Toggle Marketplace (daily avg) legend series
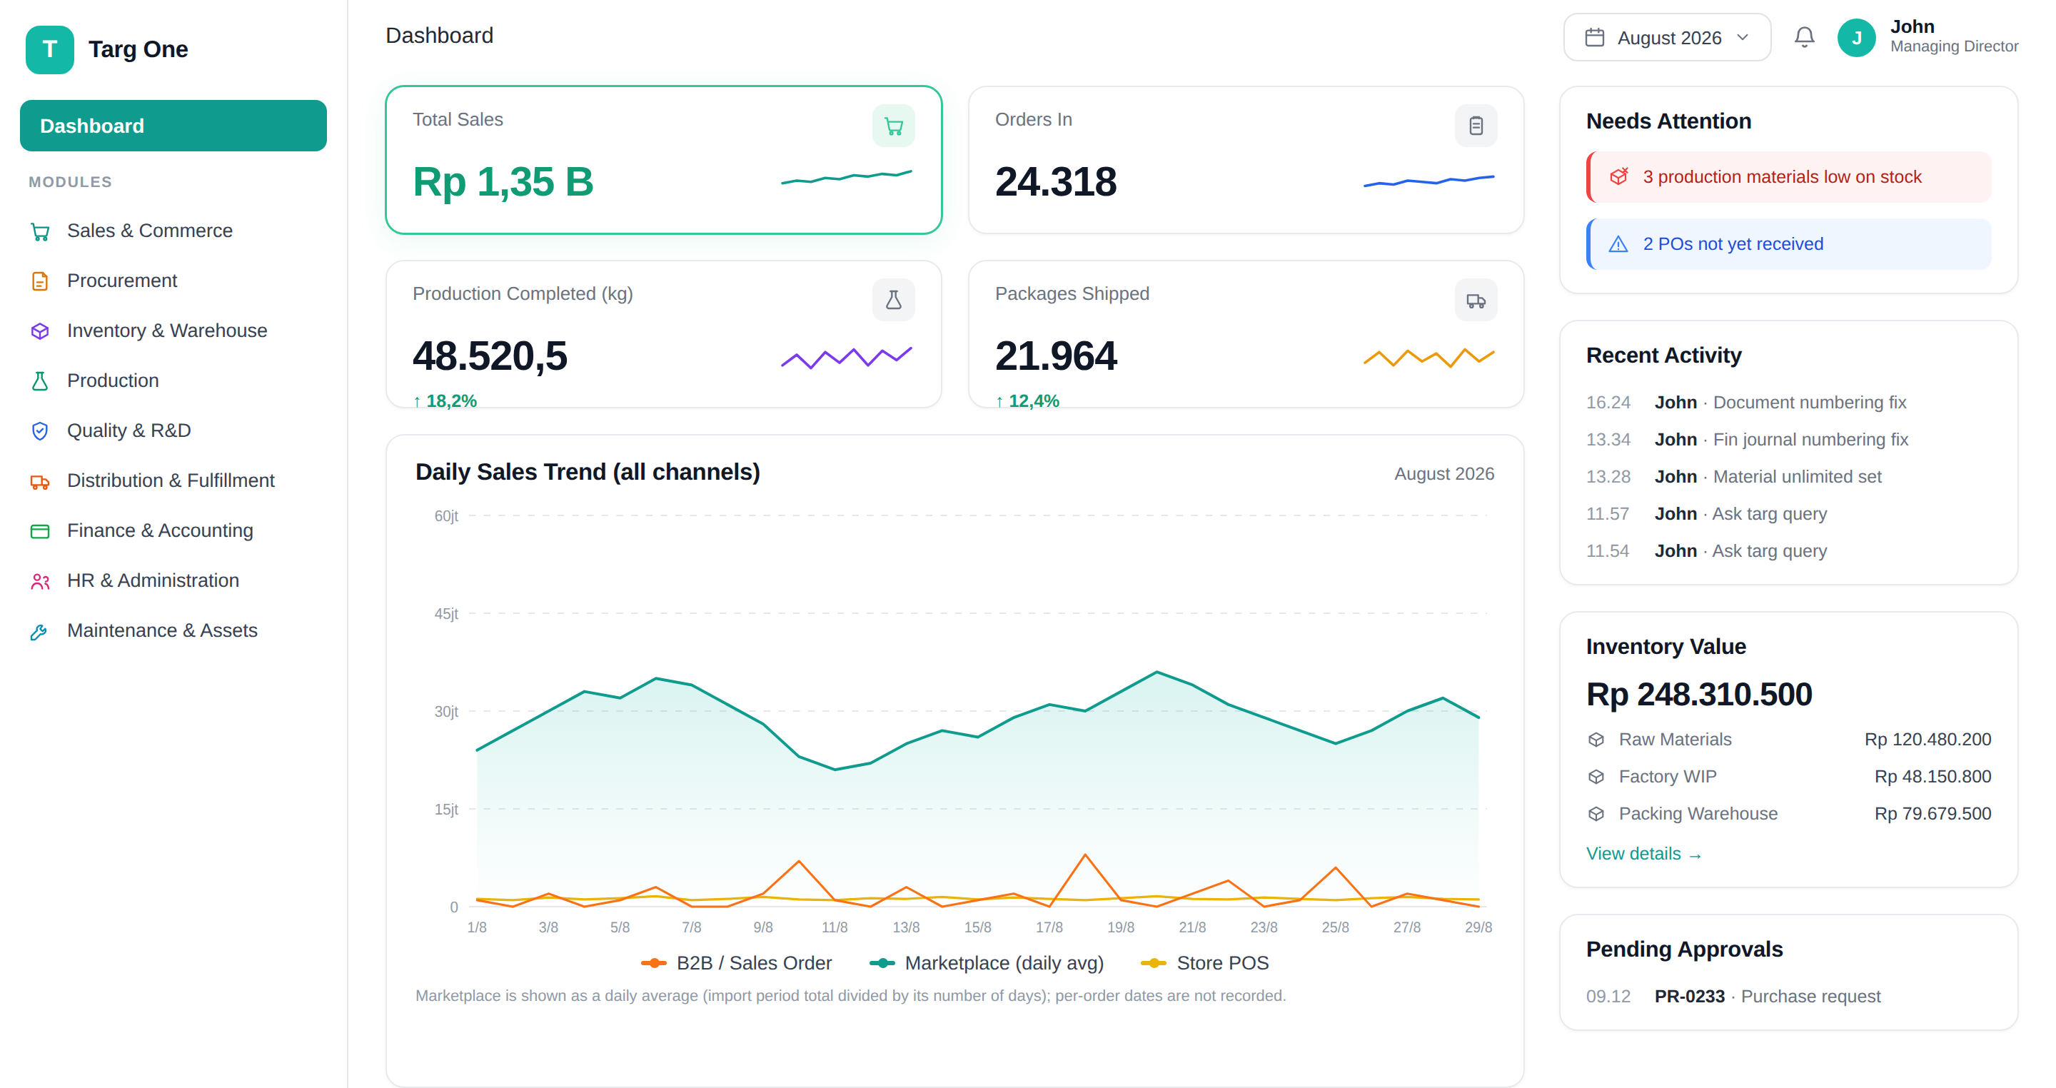Screen dimensions: 2056x1088 [x=986, y=962]
